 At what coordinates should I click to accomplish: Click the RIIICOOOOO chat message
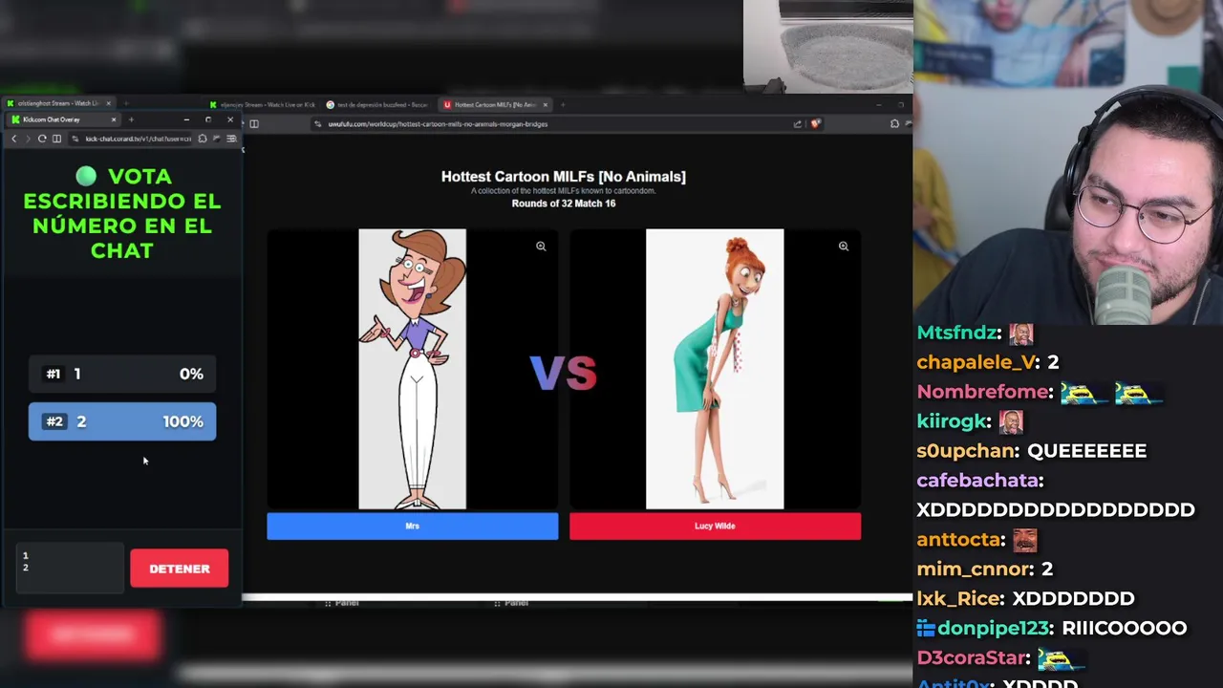click(1125, 629)
